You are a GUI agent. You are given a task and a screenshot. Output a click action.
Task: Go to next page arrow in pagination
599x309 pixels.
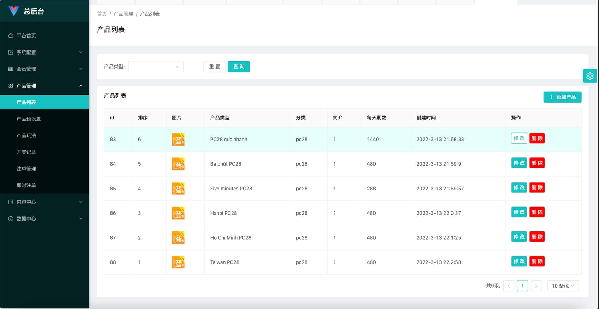click(536, 286)
